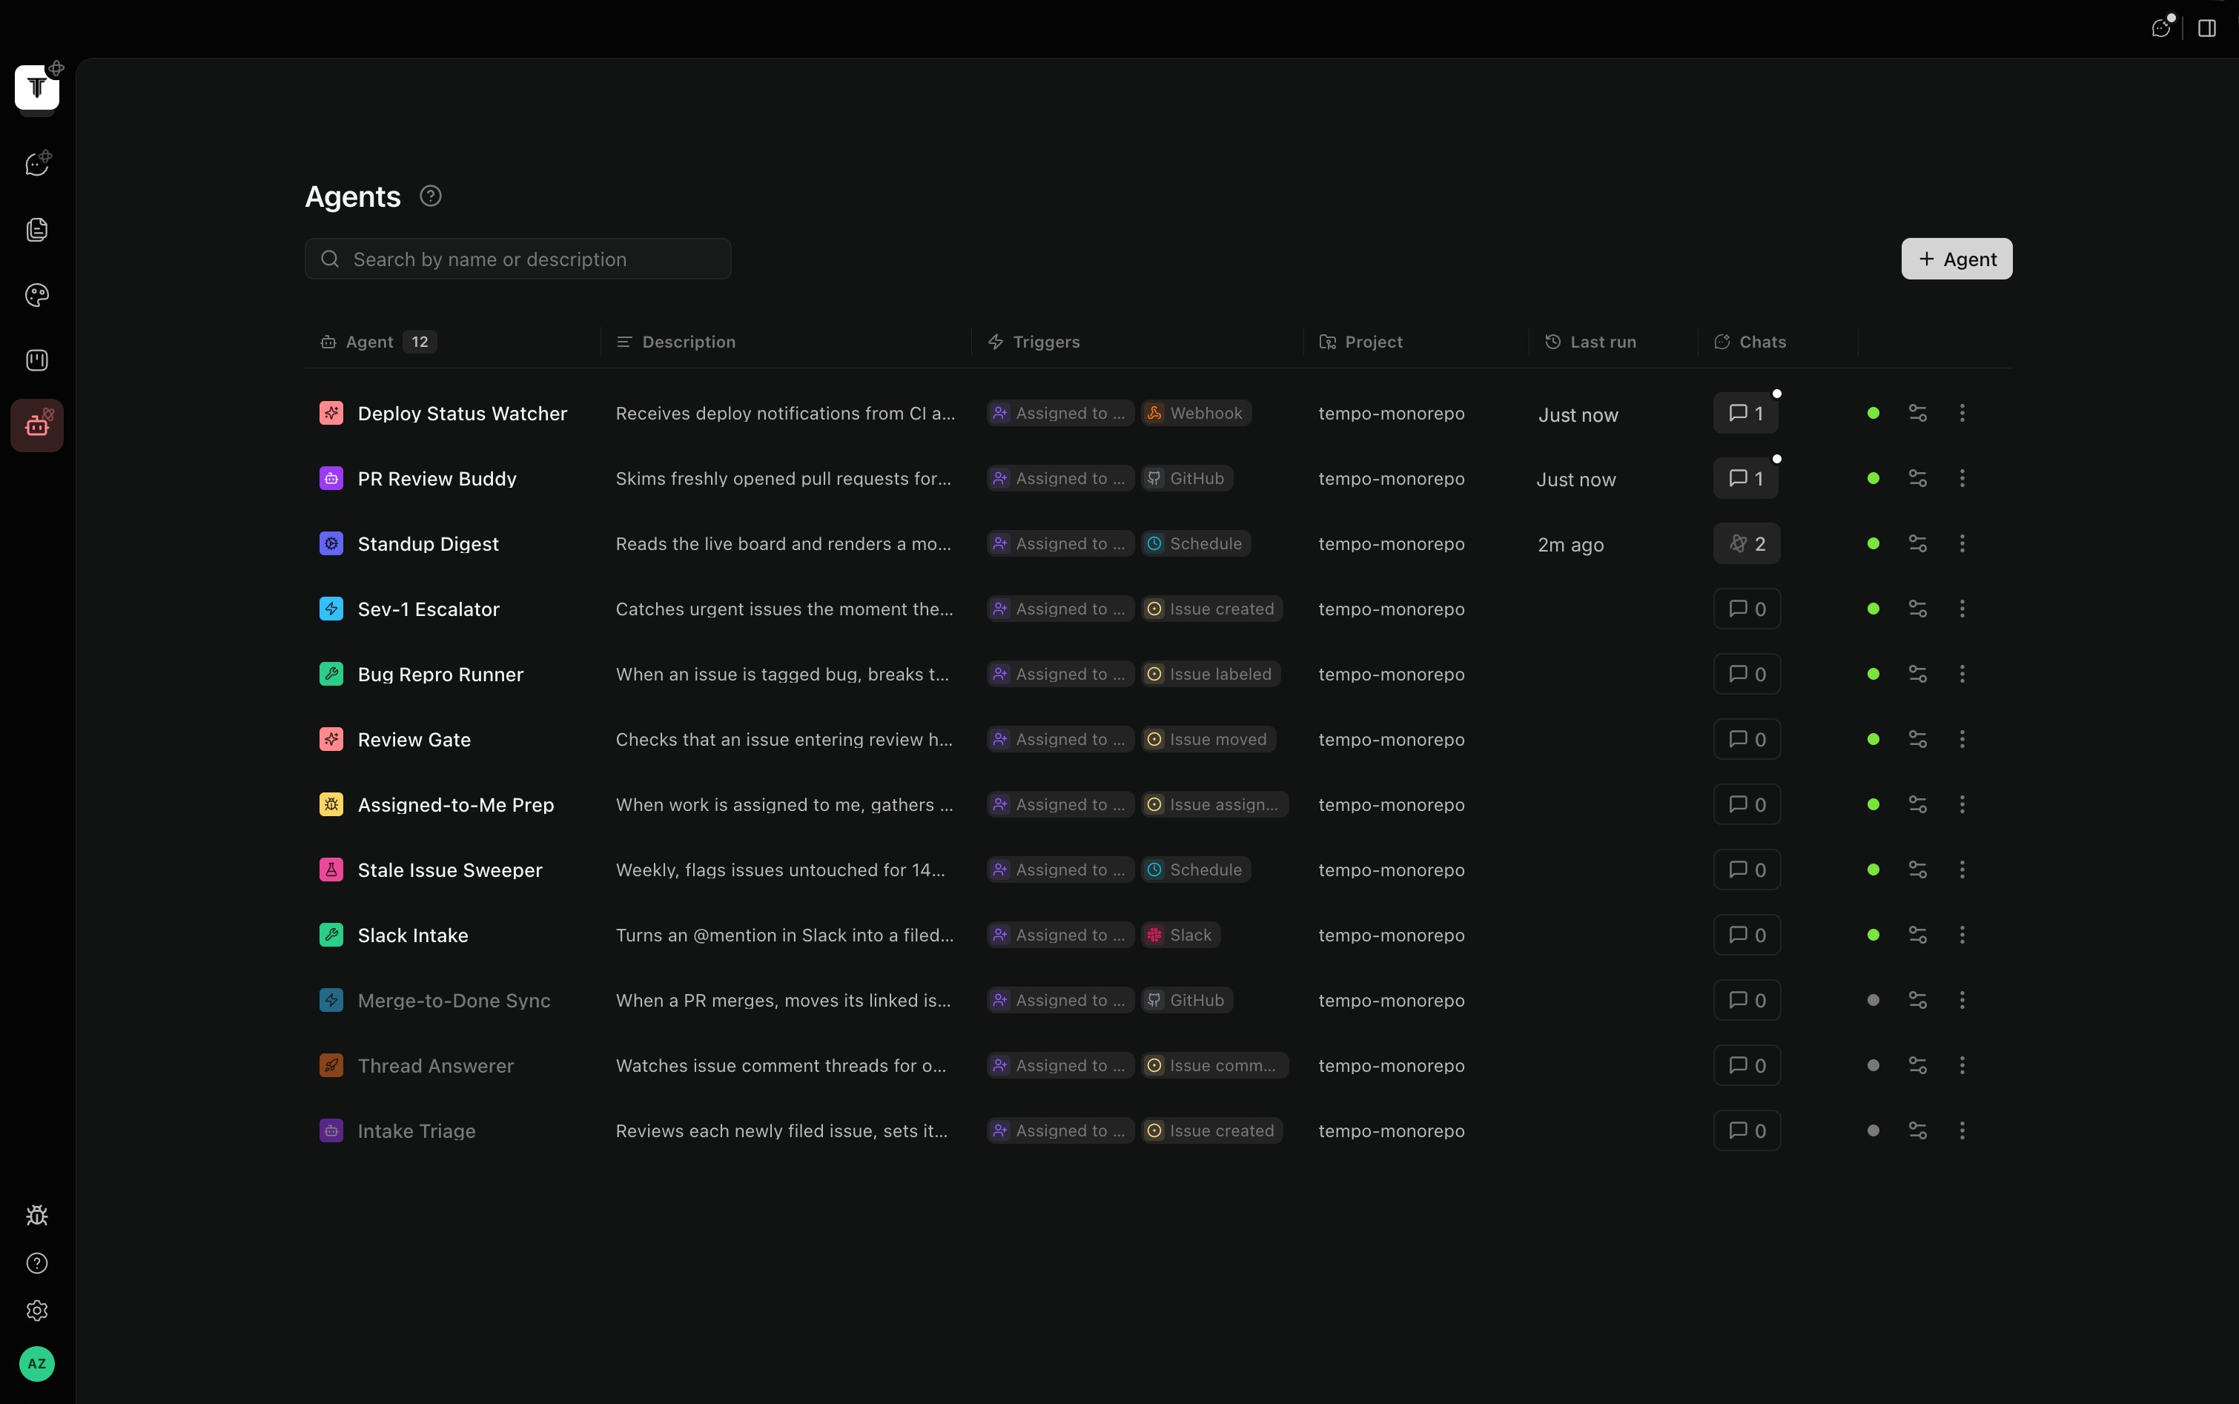Enable Merge-to-Done Sync via status dot
The image size is (2239, 1404).
[x=1873, y=1000]
